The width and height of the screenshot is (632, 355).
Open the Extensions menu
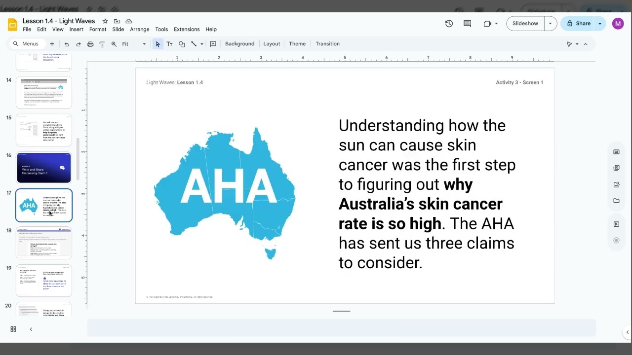187,30
